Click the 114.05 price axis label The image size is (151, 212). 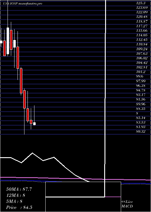(142, 35)
